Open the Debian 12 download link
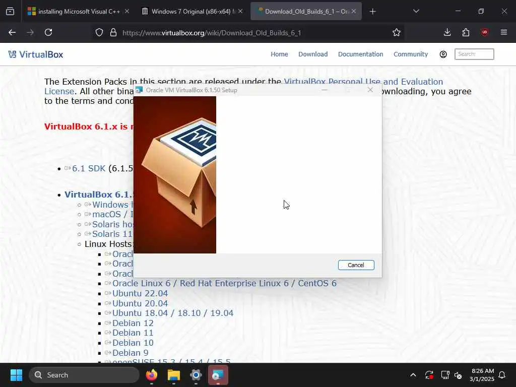The height and width of the screenshot is (387, 516). [133, 323]
